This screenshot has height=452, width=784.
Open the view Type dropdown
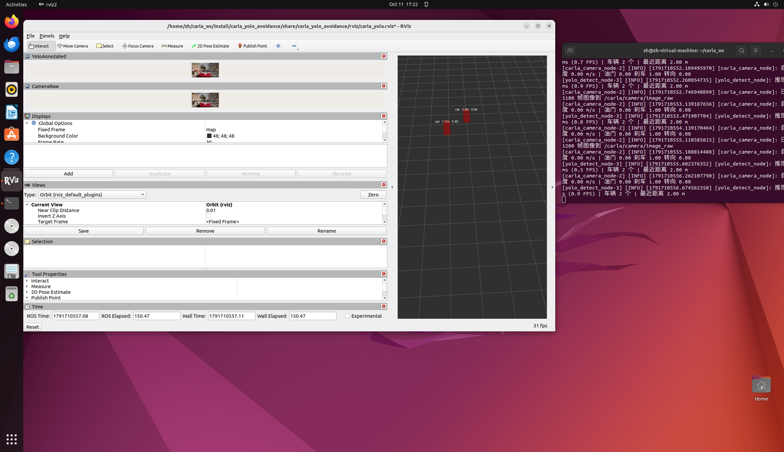92,194
